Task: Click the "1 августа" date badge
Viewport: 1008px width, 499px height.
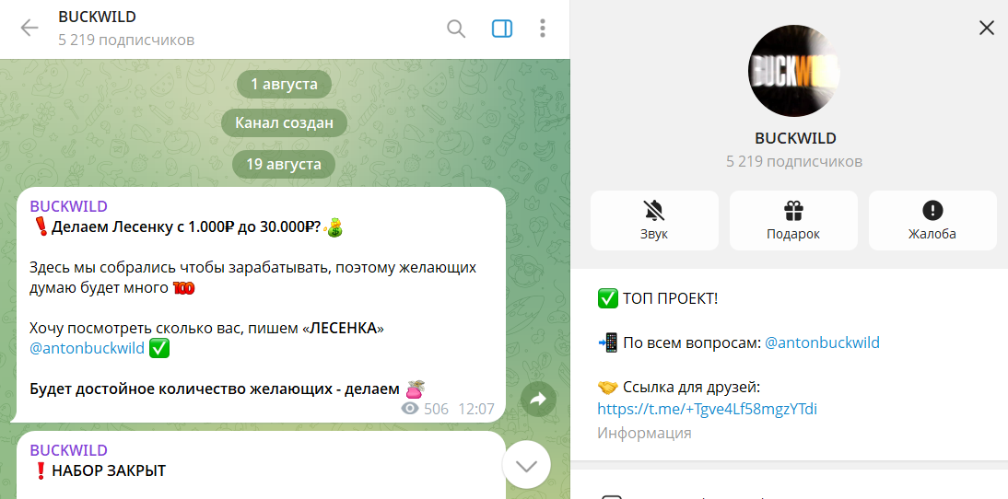Action: click(284, 84)
